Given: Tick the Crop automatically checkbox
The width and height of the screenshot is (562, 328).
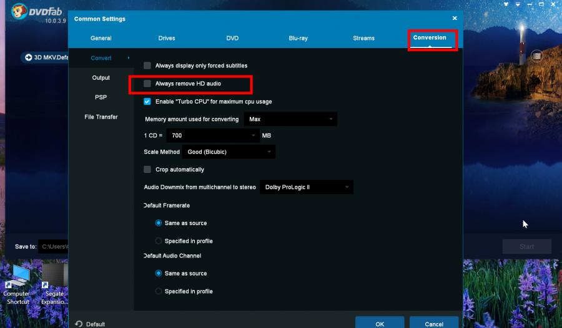Looking at the screenshot, I should point(147,170).
